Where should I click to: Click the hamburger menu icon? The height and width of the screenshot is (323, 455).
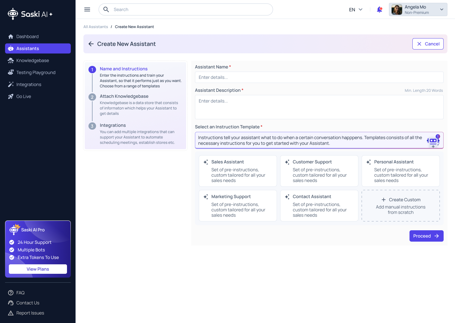[87, 9]
